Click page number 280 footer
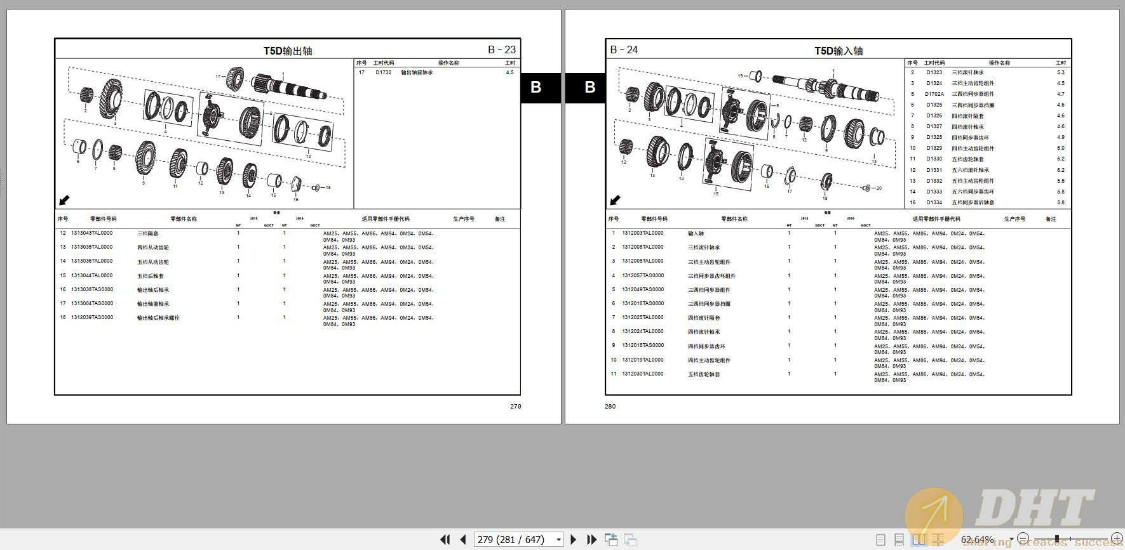 click(x=610, y=407)
